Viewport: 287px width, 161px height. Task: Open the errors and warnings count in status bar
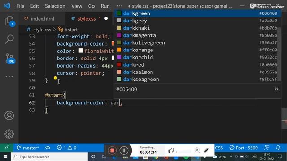(x=67, y=148)
